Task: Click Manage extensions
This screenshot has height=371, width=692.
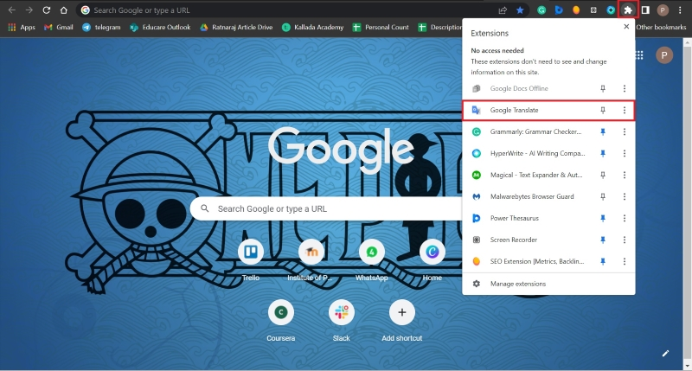Action: (517, 284)
